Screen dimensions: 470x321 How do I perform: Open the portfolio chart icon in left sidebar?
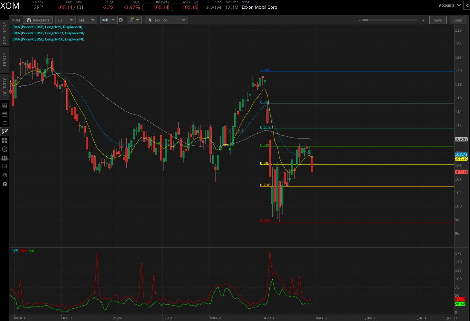click(5, 105)
